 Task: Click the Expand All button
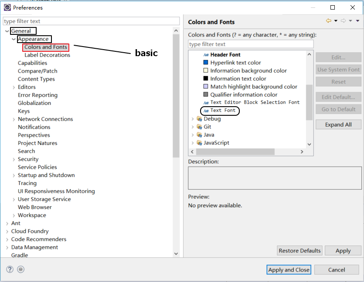338,124
